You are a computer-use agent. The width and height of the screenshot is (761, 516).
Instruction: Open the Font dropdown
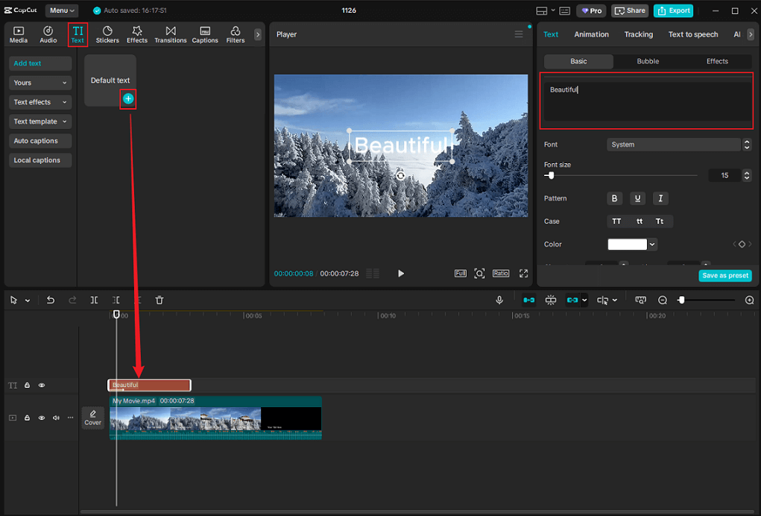pos(673,144)
